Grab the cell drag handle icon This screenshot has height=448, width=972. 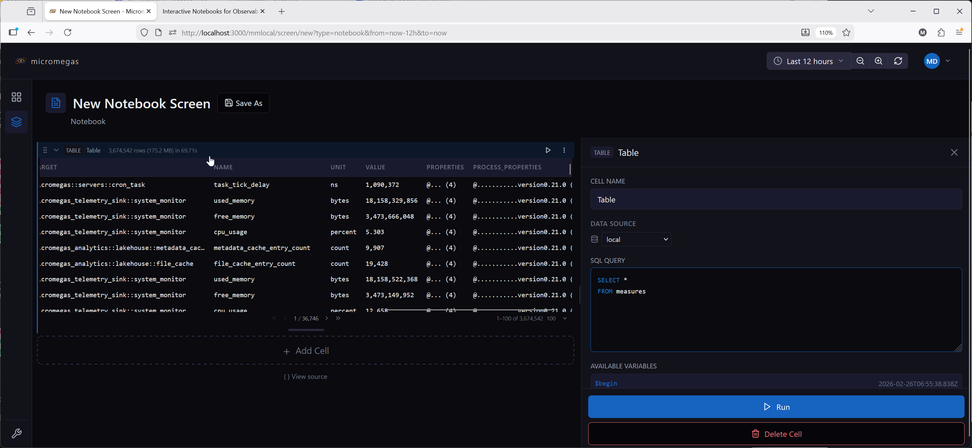tap(45, 150)
